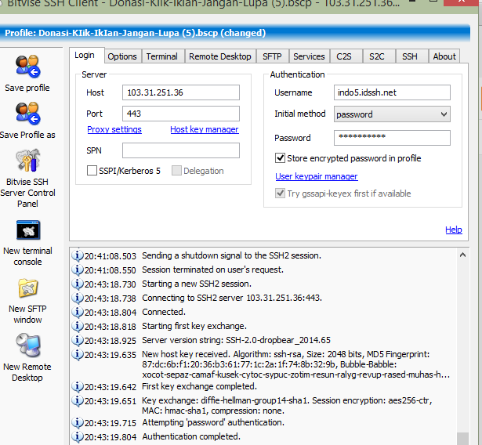482x445 pixels.
Task: Click the Password input field
Action: pyautogui.click(x=392, y=138)
